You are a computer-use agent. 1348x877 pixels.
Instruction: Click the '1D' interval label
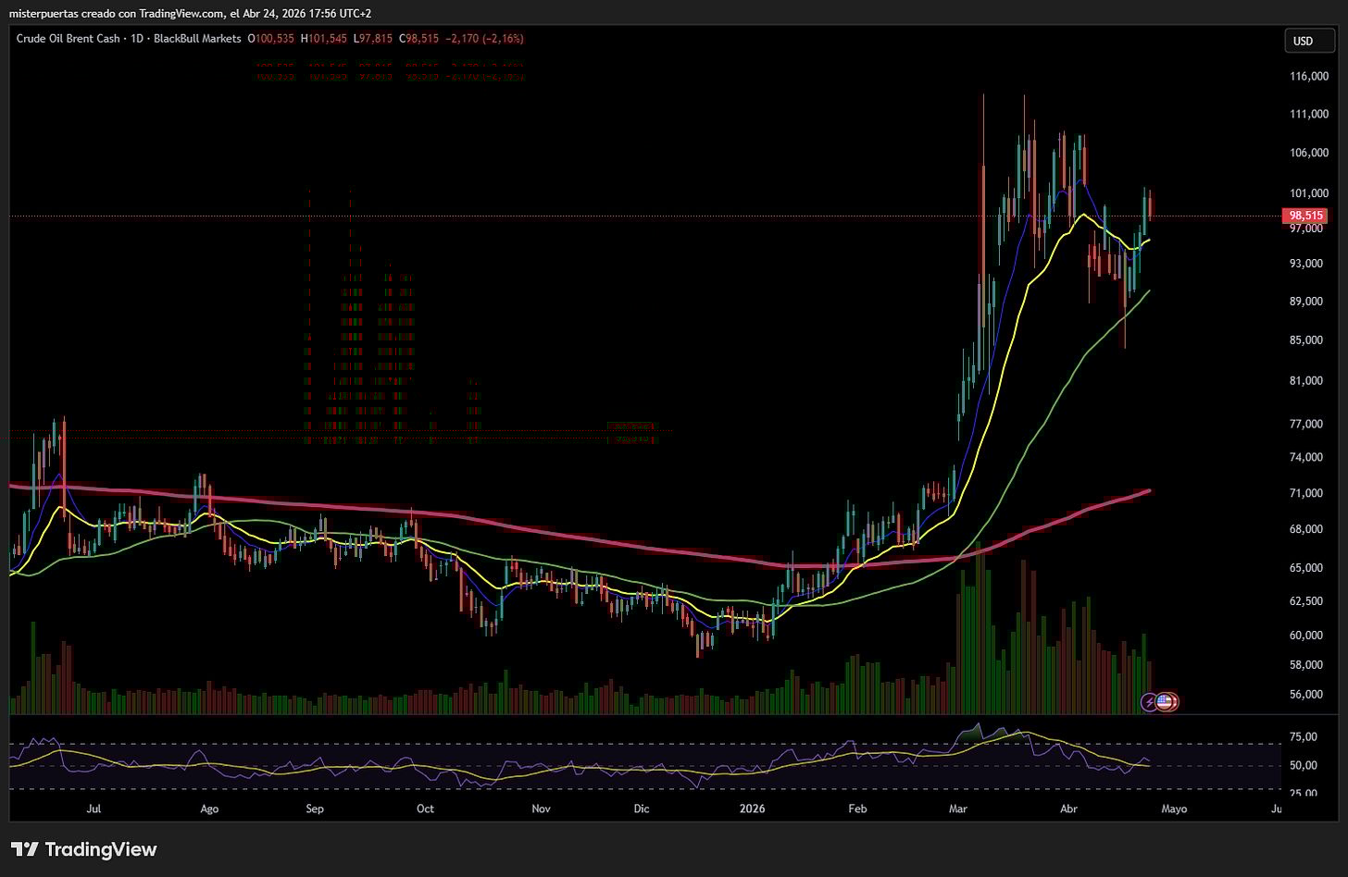(x=136, y=39)
